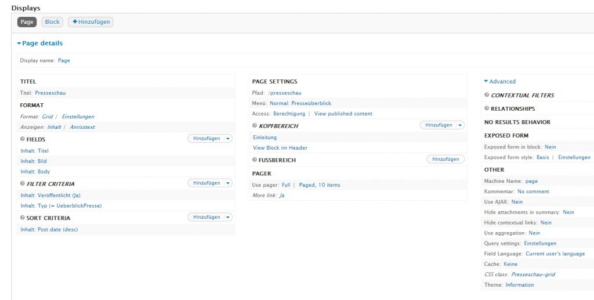
Task: Click the help icon beside FILTER CRITERIA
Action: pos(23,184)
